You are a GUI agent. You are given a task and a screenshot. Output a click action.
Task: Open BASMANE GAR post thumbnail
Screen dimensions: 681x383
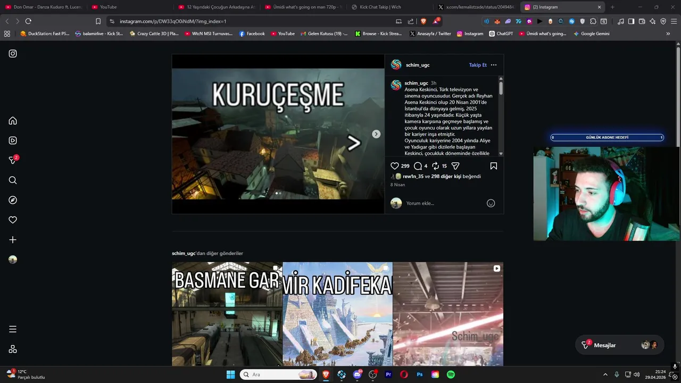[x=227, y=314]
